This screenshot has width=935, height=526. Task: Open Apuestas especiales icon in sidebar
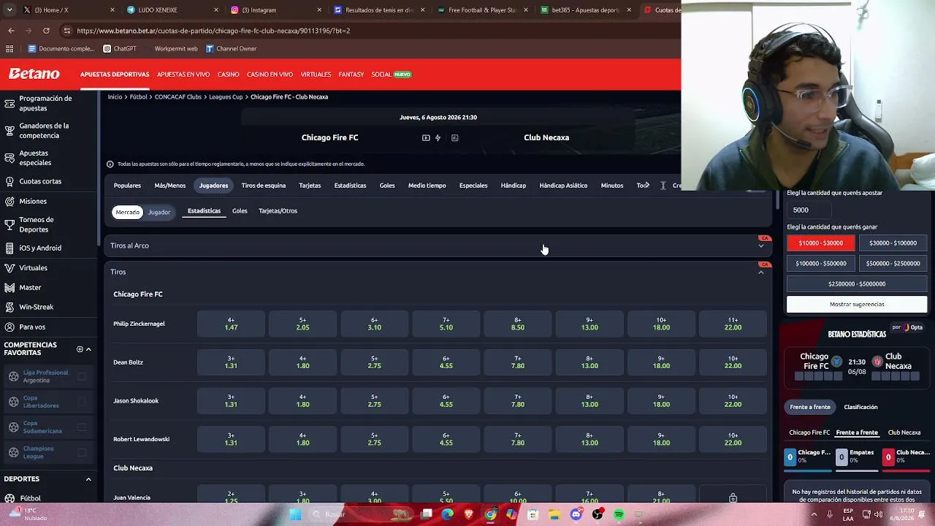tap(9, 158)
